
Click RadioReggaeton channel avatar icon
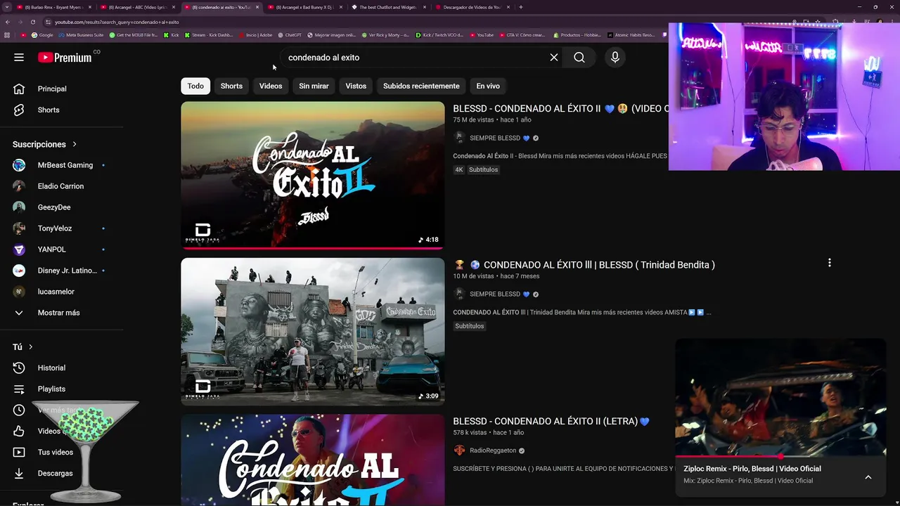(x=459, y=450)
